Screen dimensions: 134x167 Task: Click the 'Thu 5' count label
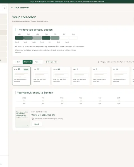pyautogui.click(x=42, y=42)
